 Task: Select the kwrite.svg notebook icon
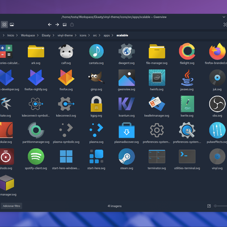(x=187, y=104)
